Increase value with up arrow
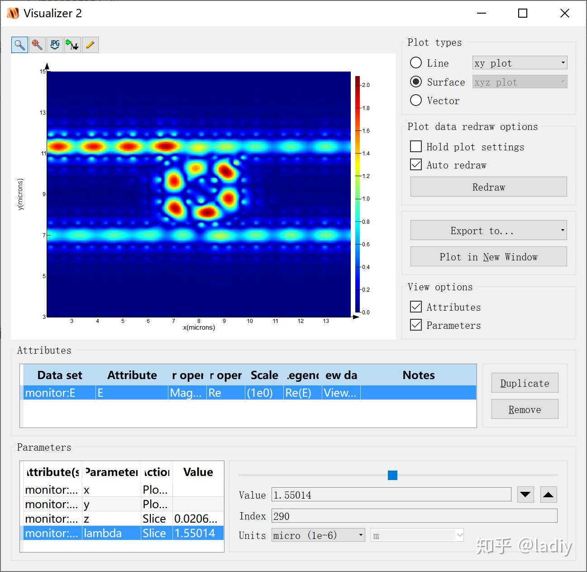 coord(549,495)
